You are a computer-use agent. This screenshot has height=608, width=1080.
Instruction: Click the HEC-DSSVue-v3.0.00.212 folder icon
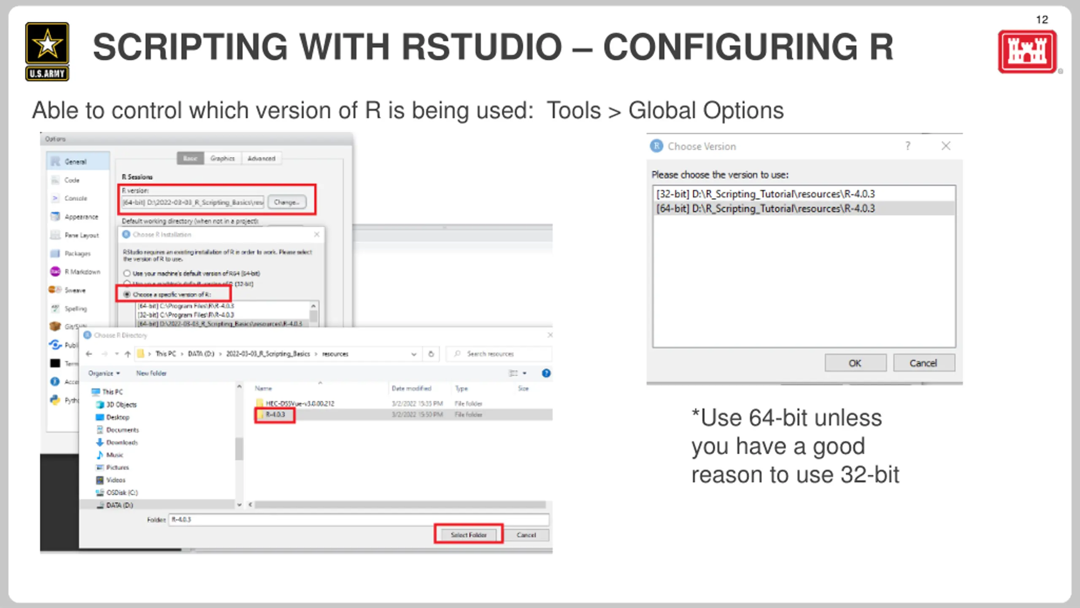pyautogui.click(x=259, y=404)
